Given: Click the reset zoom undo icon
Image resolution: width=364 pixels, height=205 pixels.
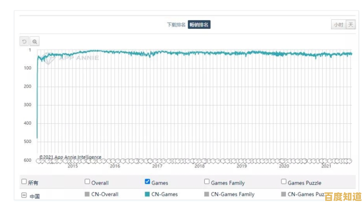Looking at the screenshot, I should [24, 41].
